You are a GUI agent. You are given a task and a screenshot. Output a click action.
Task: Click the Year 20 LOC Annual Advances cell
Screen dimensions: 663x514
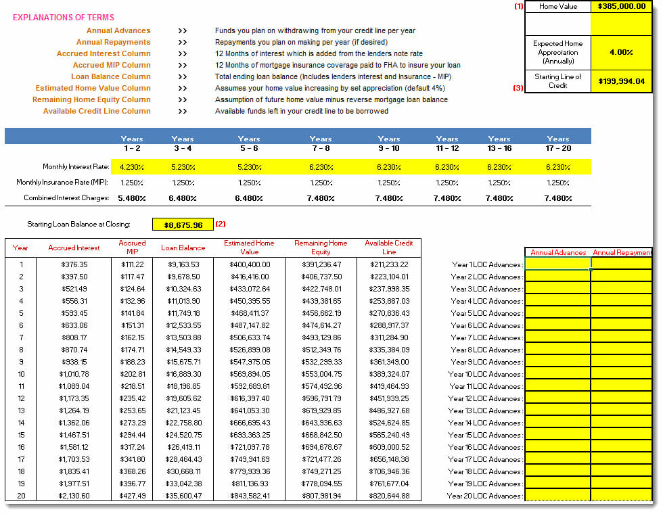(x=557, y=495)
